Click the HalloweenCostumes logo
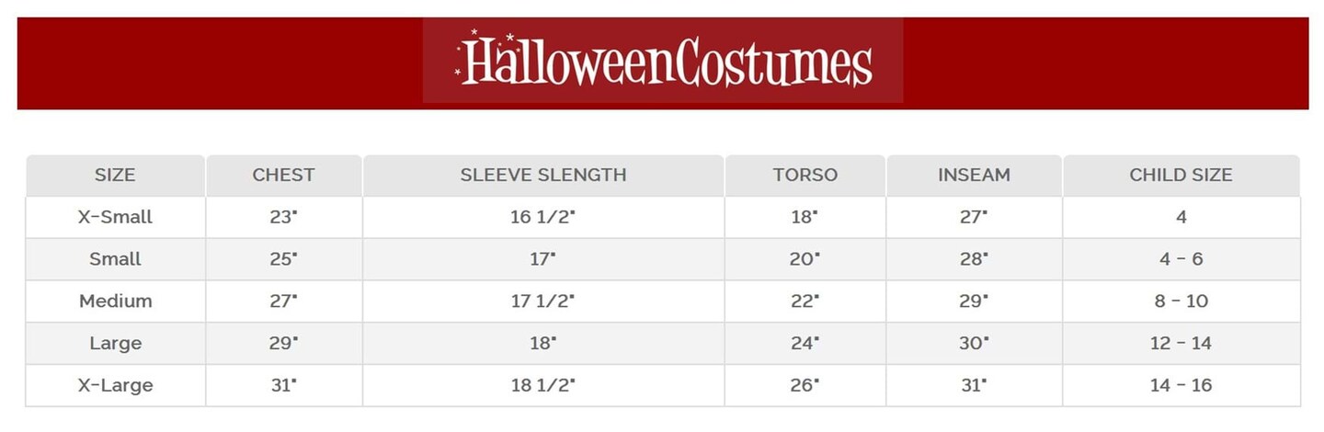 click(x=663, y=61)
